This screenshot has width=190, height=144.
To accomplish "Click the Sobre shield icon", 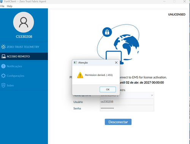I will (3, 85).
